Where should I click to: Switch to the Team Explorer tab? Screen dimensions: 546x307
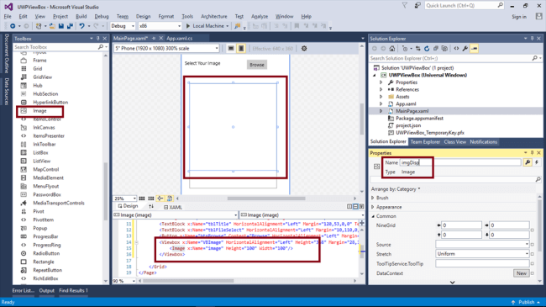click(425, 141)
